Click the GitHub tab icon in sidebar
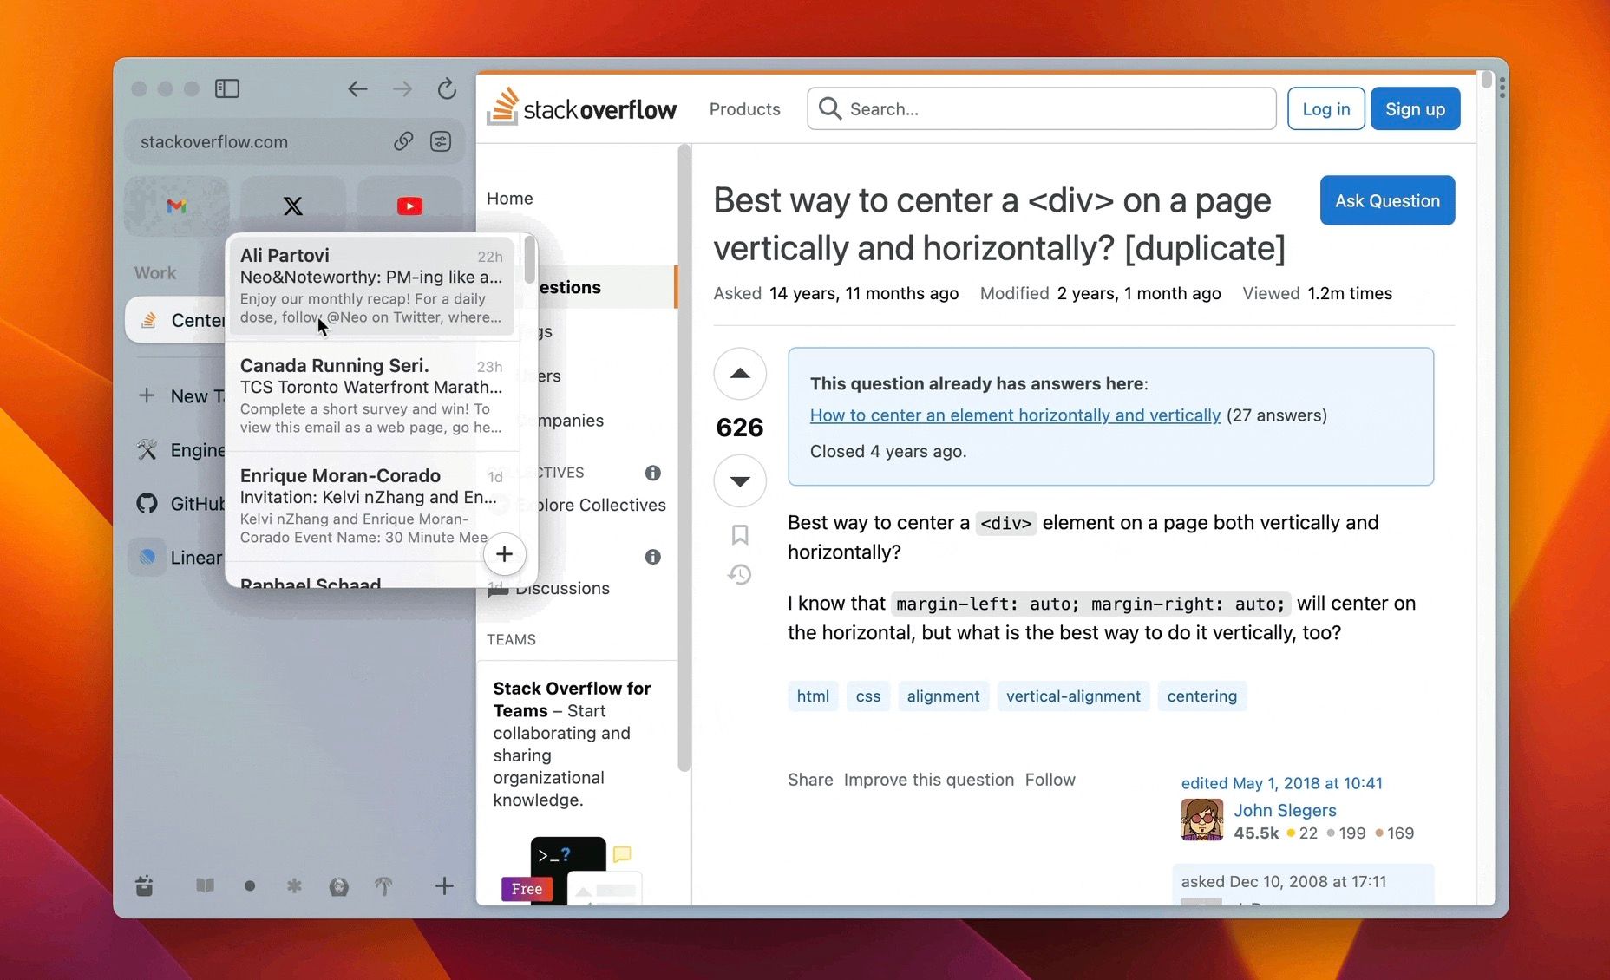The width and height of the screenshot is (1610, 980). tap(147, 504)
